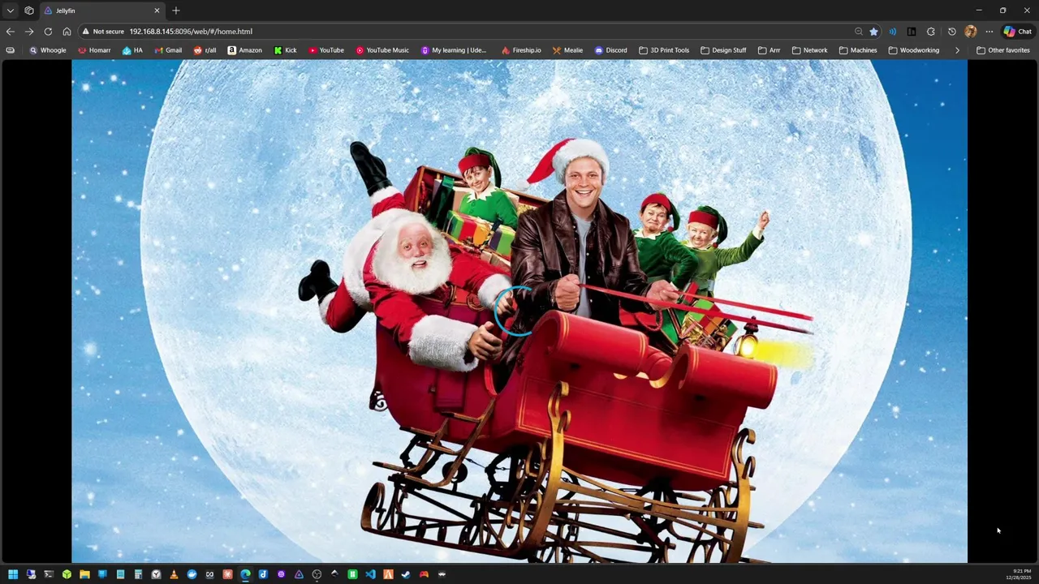Go to the browser home page
This screenshot has height=584, width=1039.
[x=67, y=32]
